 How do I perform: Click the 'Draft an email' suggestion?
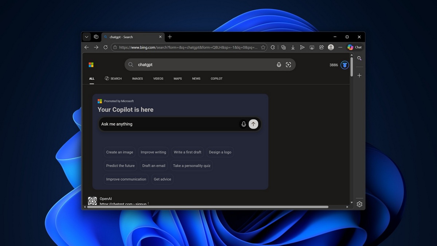[154, 166]
